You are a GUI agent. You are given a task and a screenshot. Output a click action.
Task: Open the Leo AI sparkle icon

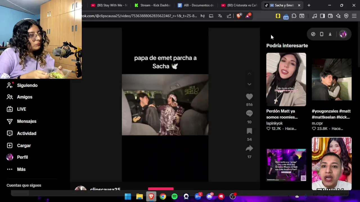(338, 16)
